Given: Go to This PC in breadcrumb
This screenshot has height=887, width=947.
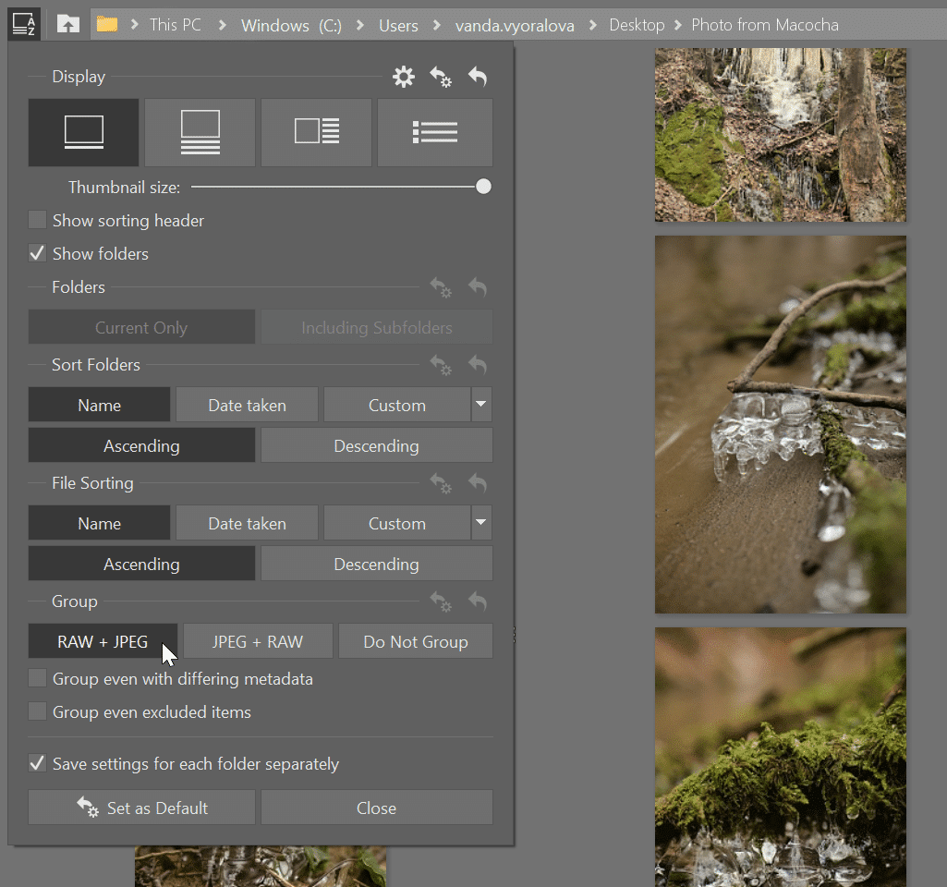Looking at the screenshot, I should coord(176,25).
